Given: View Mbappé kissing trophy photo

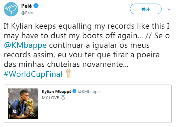Looking at the screenshot, I should [23, 104].
